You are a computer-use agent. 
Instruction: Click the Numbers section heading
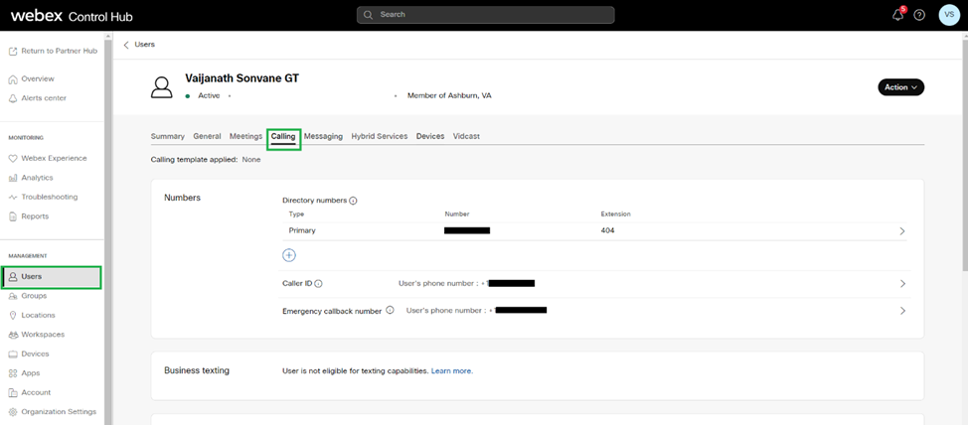182,198
